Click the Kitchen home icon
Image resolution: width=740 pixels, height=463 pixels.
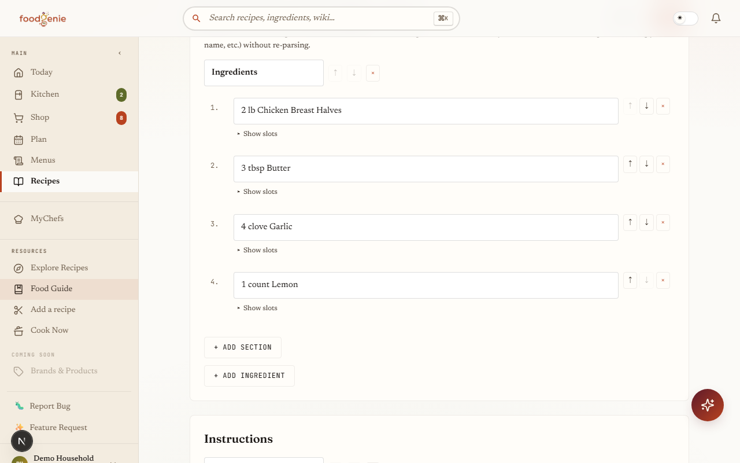click(18, 94)
